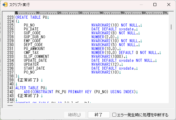Click line number 238 in the gutter

point(10,76)
